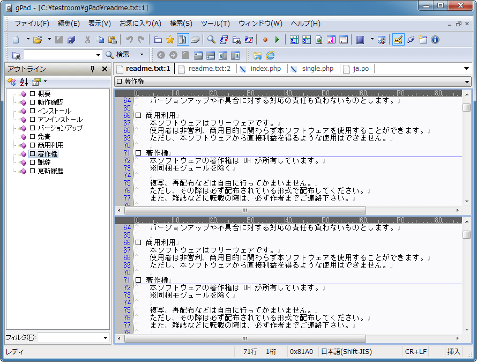Go to previous position with the left arrow button
This screenshot has width=477, height=362.
161,55
